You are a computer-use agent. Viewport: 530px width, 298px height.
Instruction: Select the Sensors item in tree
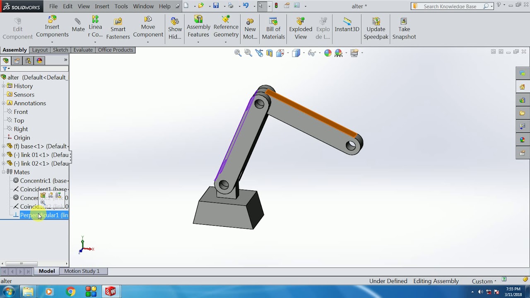coord(20,95)
